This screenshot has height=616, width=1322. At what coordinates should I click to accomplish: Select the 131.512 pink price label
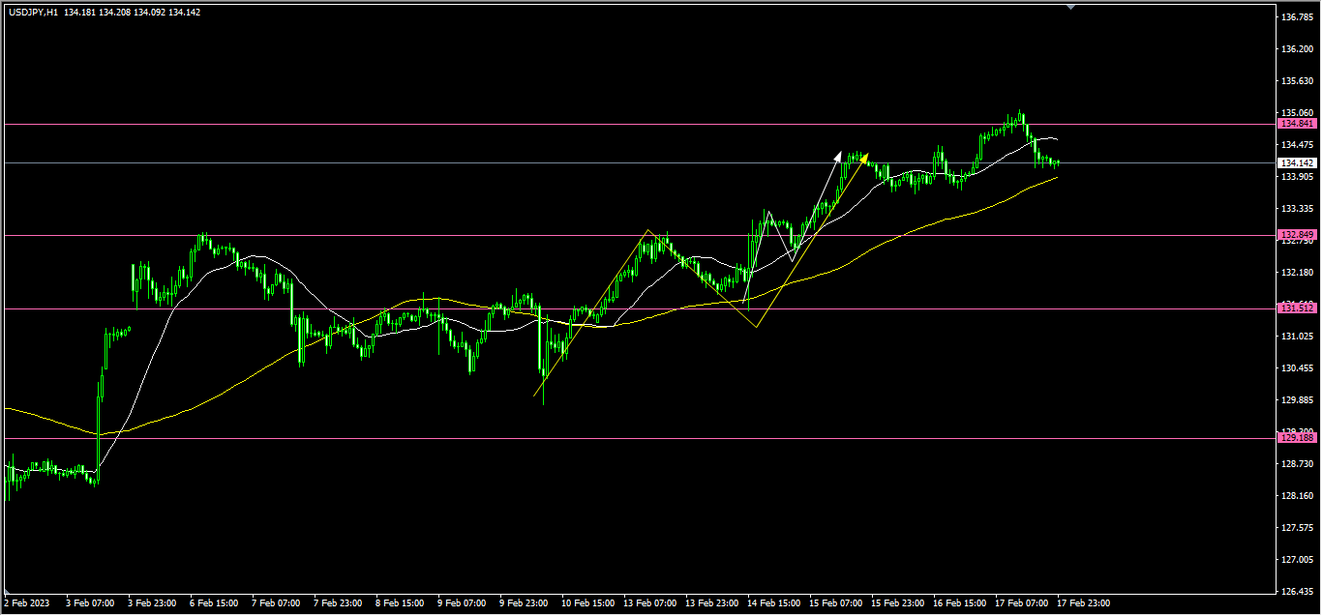[1297, 308]
